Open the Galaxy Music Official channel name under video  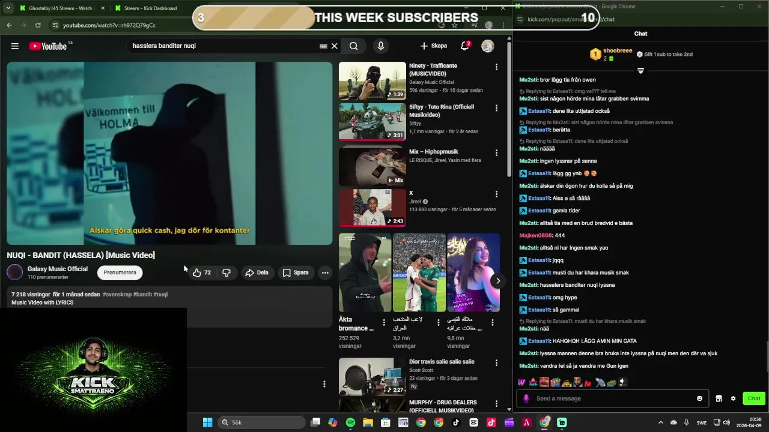click(x=58, y=269)
